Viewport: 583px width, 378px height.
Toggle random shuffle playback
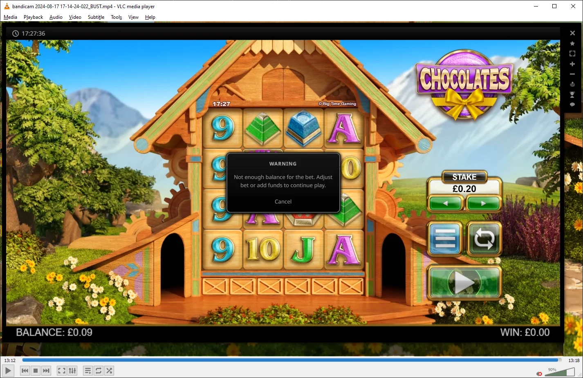[109, 371]
